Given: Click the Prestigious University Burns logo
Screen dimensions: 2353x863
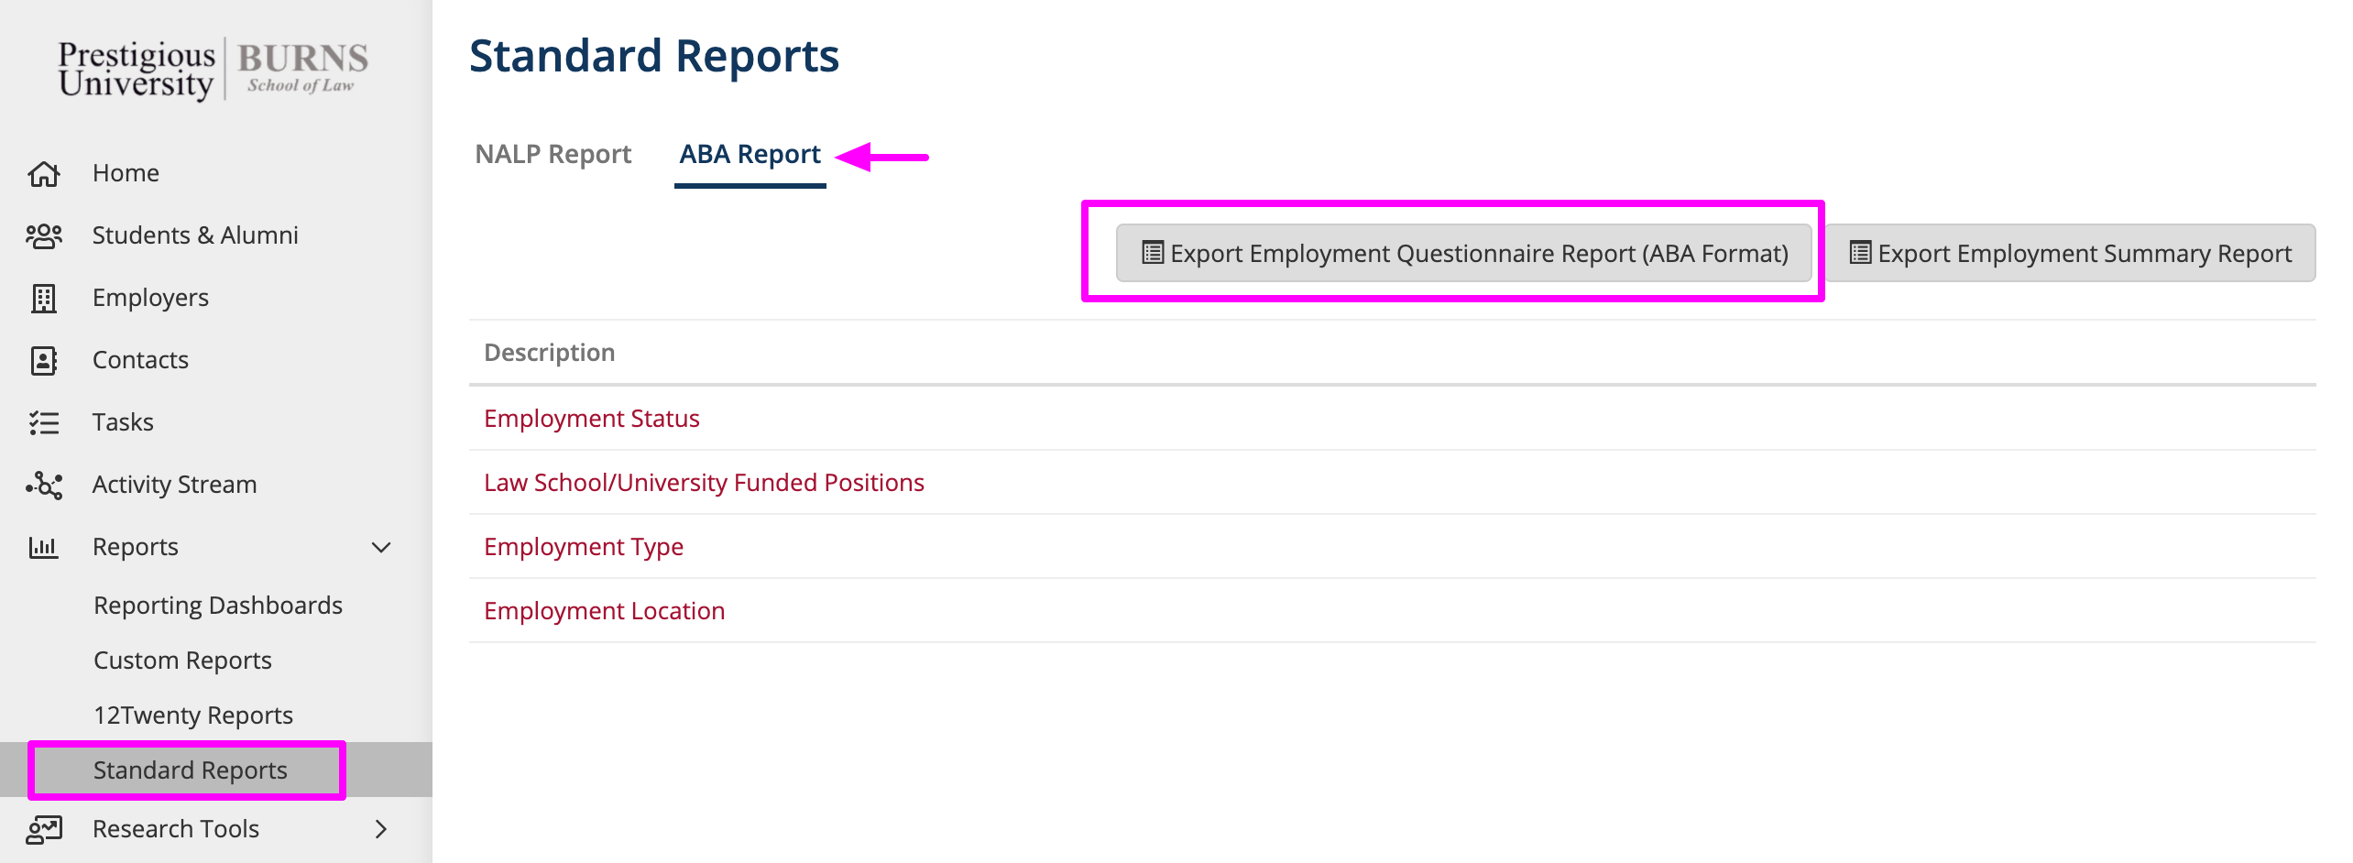Looking at the screenshot, I should pos(213,70).
